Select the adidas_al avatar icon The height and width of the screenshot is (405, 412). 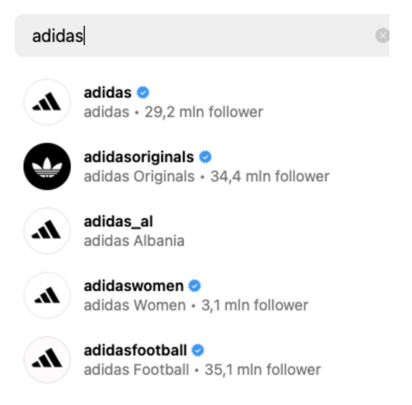point(47,230)
